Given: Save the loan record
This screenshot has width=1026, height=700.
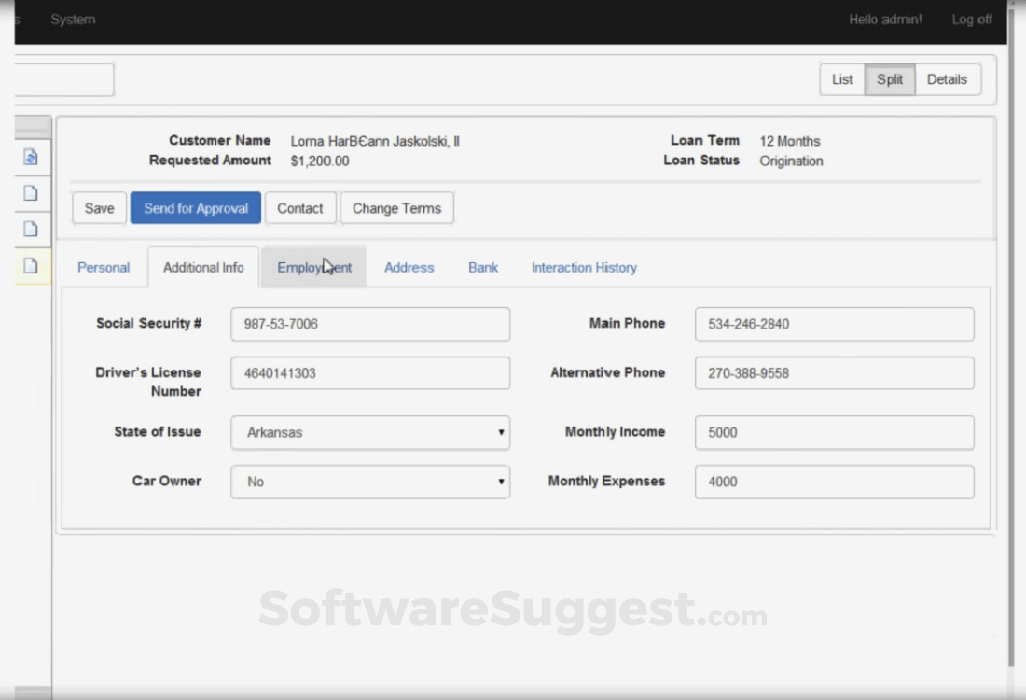Looking at the screenshot, I should click(x=99, y=207).
